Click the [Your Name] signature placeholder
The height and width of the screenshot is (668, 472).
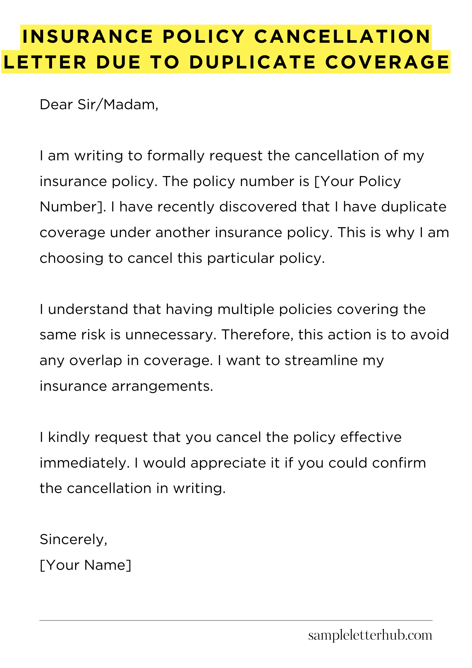(85, 565)
